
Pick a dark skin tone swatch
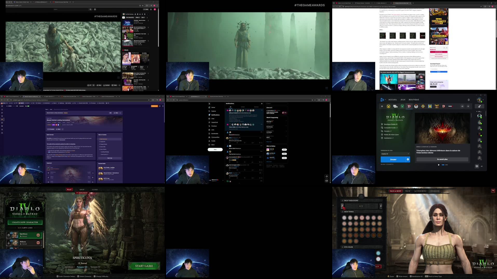coord(380,235)
